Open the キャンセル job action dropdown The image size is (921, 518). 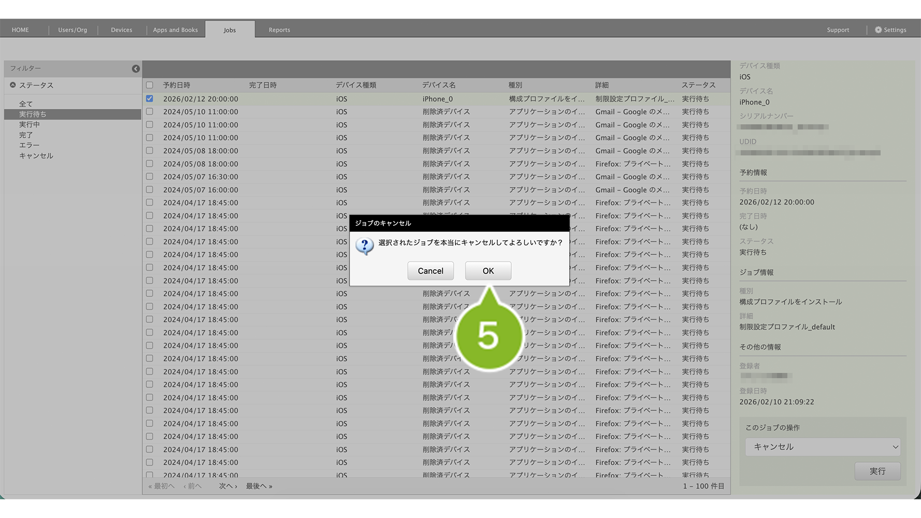click(822, 447)
